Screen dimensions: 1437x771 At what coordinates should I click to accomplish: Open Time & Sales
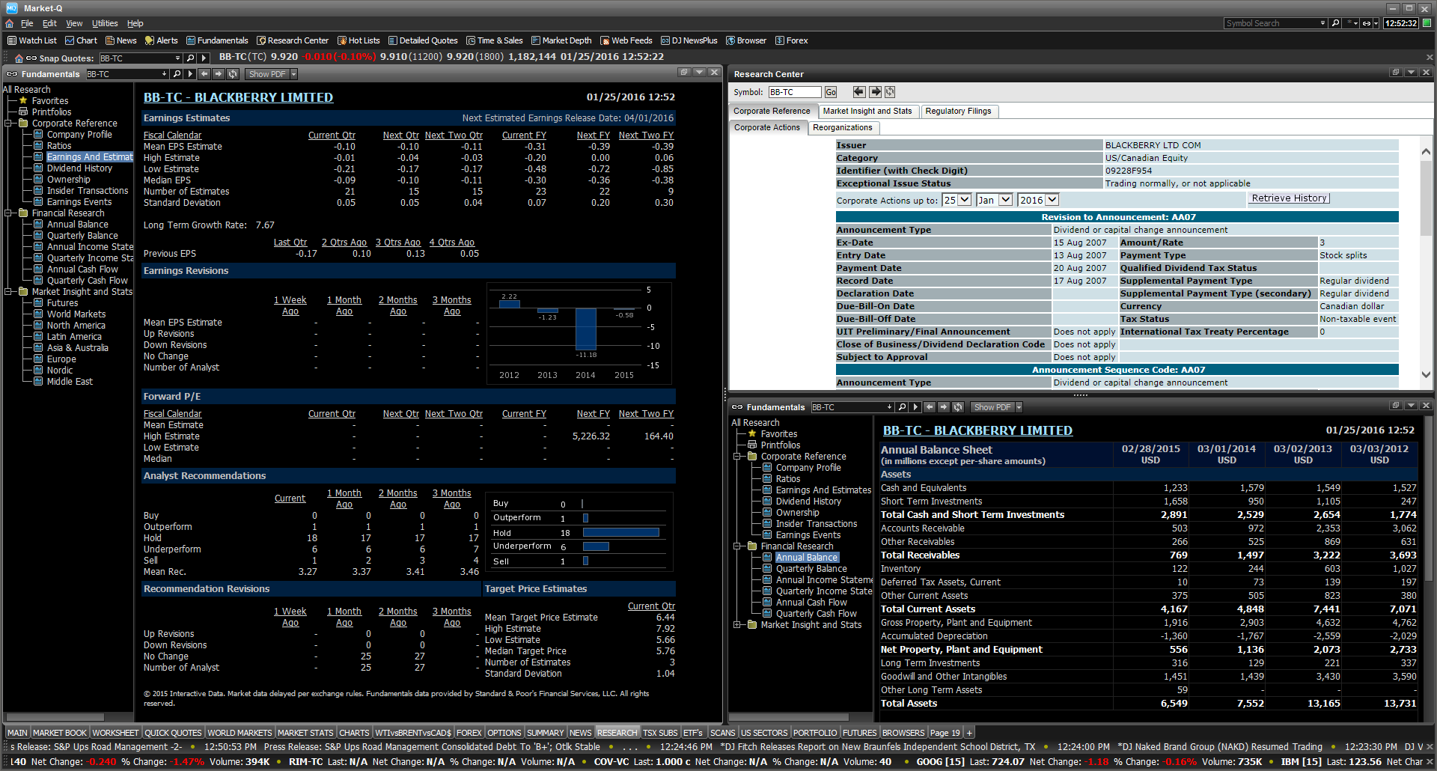(x=495, y=40)
